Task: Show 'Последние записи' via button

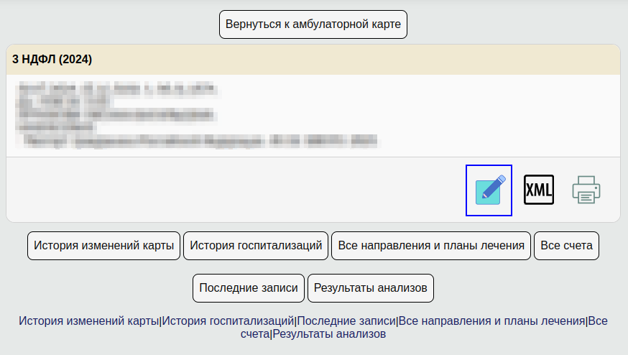Action: 249,288
